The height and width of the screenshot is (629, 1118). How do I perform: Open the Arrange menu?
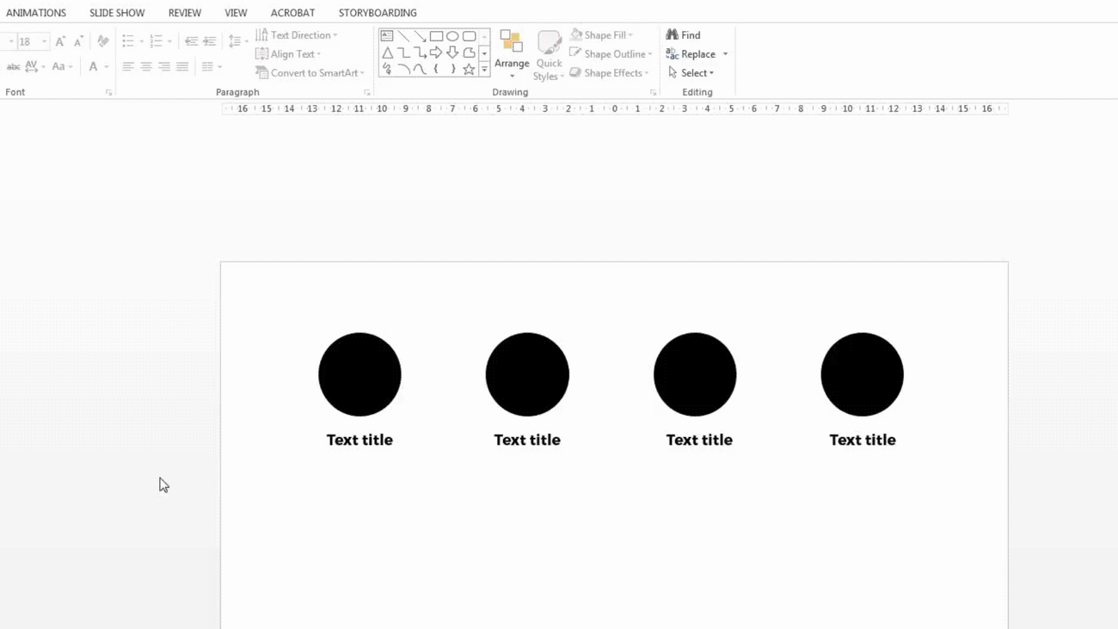click(x=512, y=54)
